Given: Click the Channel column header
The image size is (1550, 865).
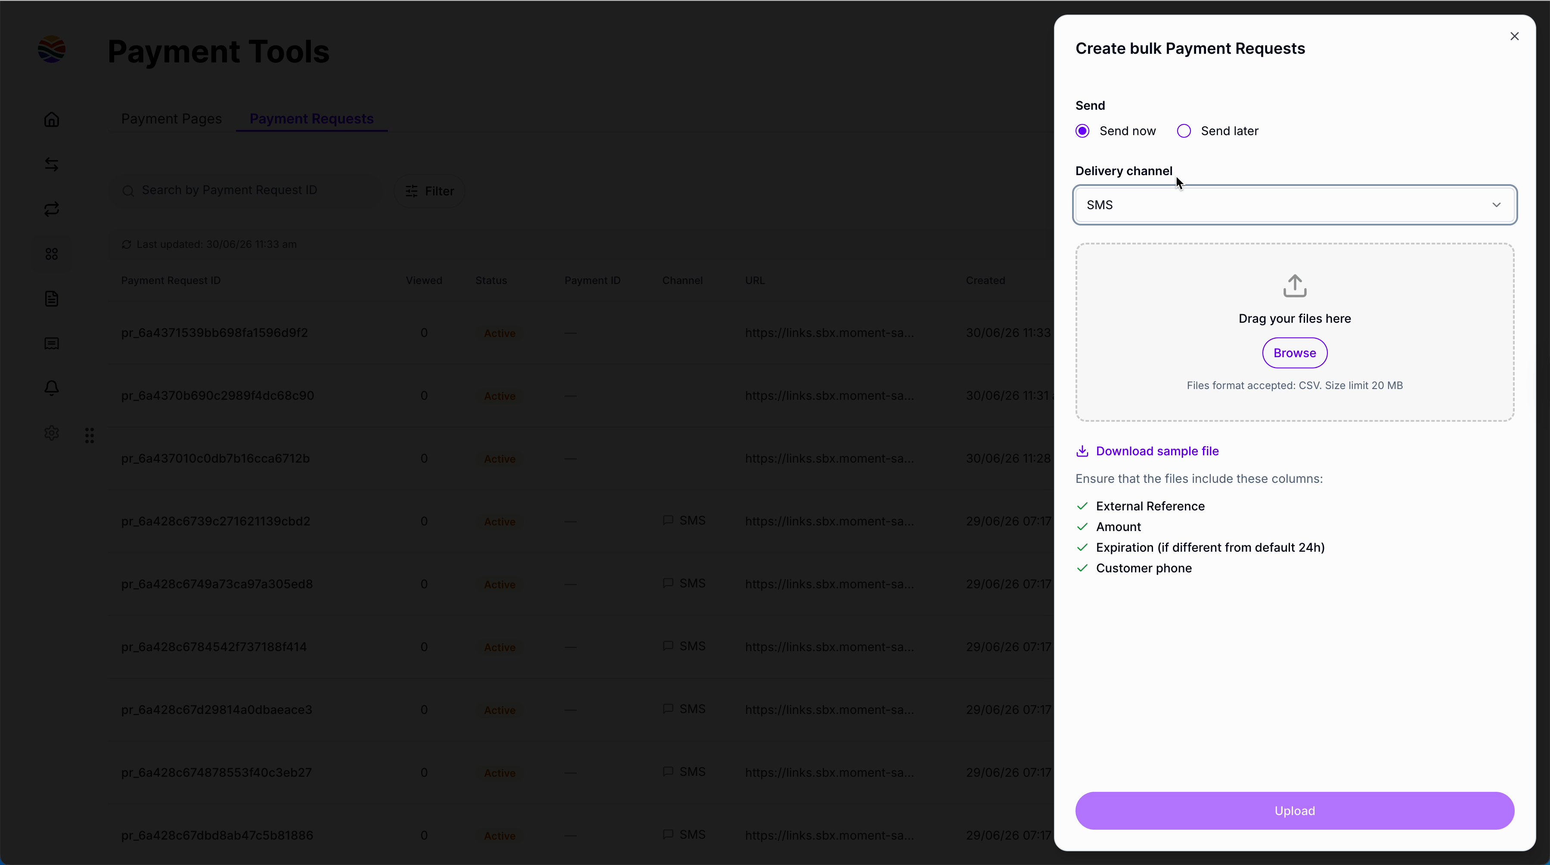Looking at the screenshot, I should click(x=682, y=280).
